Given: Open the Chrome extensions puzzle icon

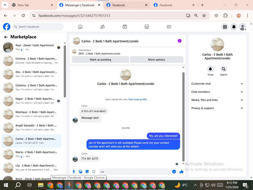Looking at the screenshot, I should point(225,16).
